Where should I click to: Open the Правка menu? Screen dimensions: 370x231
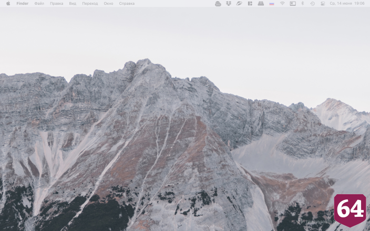click(56, 3)
